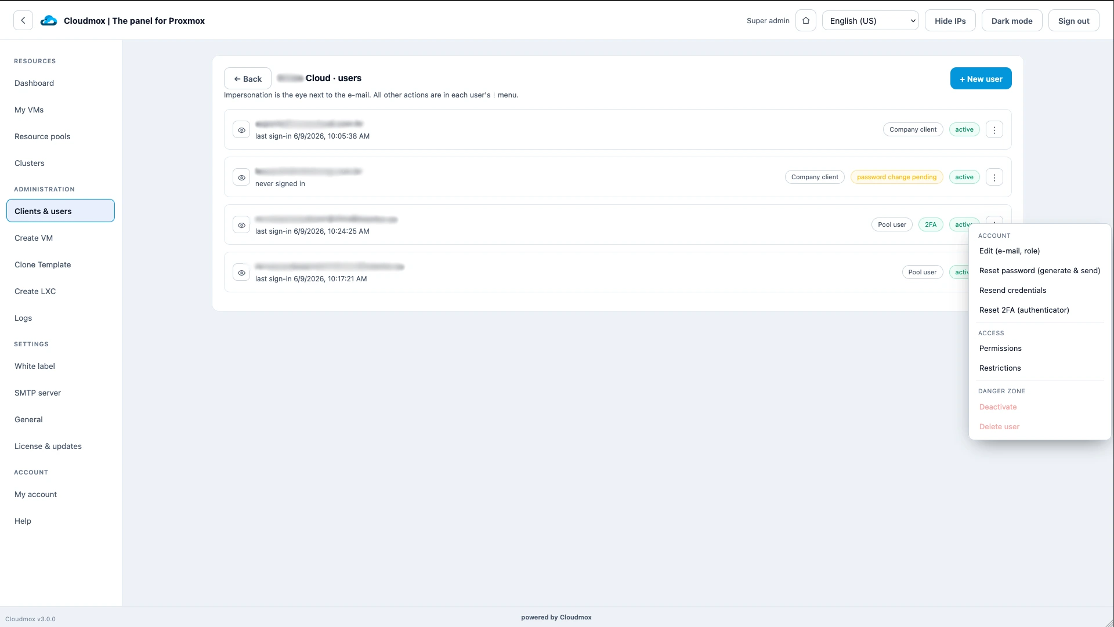Screen dimensions: 1114x627
Task: Open Help page
Action: tap(60, 521)
